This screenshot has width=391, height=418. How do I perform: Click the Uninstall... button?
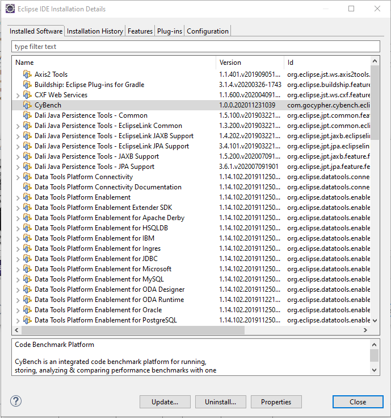coord(221,402)
